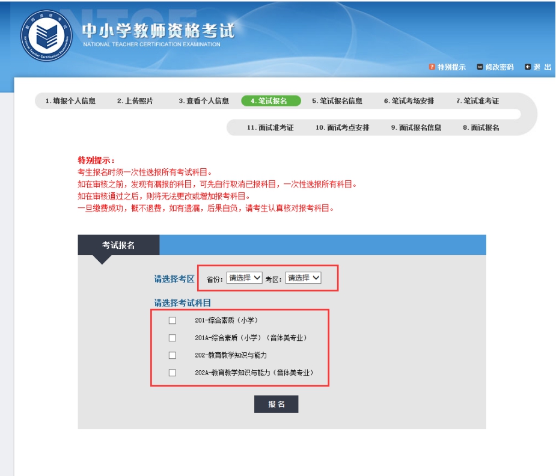This screenshot has width=556, height=476.
Task: Click the 特别提示 question mark icon
Action: pos(432,67)
